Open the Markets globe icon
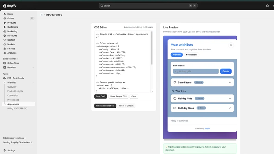Image resolution: width=274 pixels, height=154 pixels. click(x=4, y=44)
